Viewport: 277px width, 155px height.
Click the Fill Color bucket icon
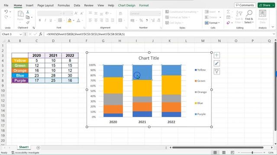point(70,20)
